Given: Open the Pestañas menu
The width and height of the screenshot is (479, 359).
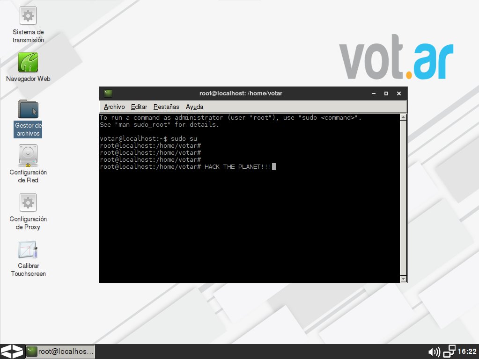Looking at the screenshot, I should (166, 107).
